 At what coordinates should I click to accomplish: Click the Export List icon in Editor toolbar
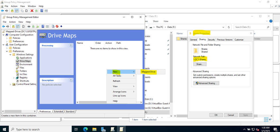[38, 26]
